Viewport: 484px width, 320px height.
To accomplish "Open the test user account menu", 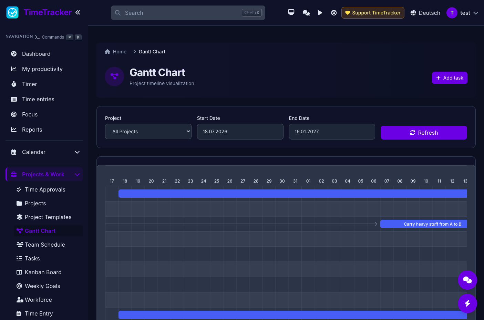I will [x=463, y=13].
